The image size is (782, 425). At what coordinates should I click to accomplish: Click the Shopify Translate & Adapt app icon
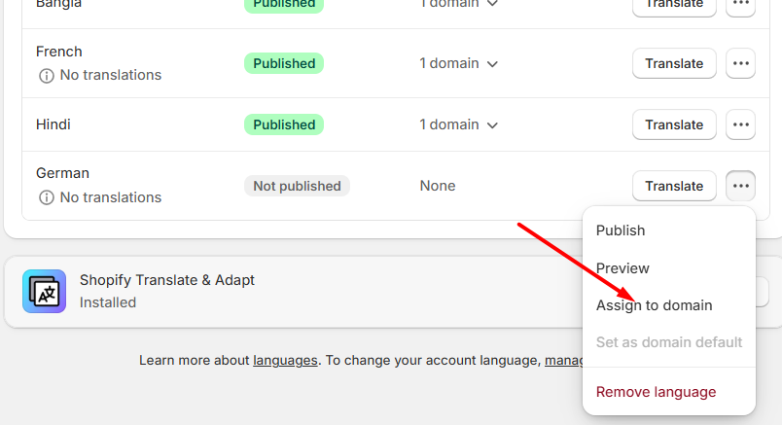(x=44, y=292)
